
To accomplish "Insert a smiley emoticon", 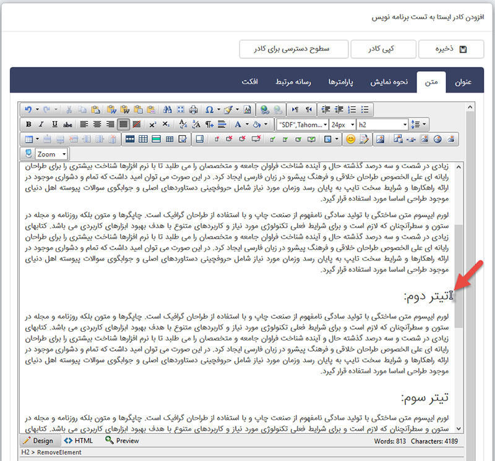I will 351,139.
